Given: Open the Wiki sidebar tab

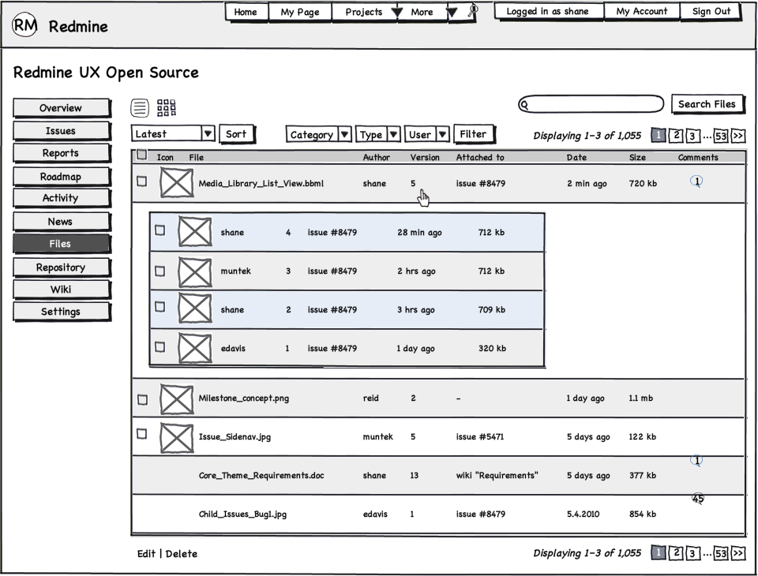Looking at the screenshot, I should [61, 290].
